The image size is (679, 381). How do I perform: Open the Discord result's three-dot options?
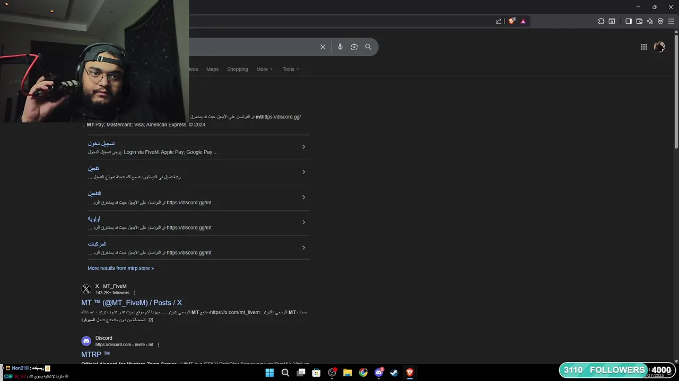pos(158,344)
